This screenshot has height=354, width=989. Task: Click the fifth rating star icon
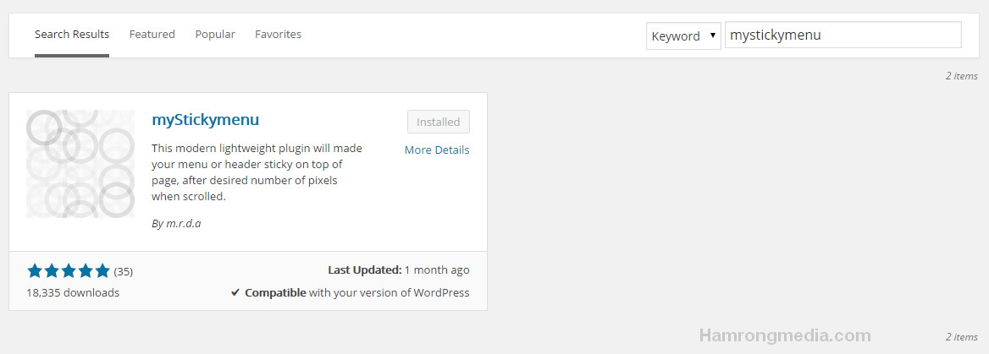[x=102, y=271]
